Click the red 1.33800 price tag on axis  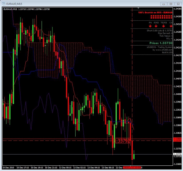(177, 139)
